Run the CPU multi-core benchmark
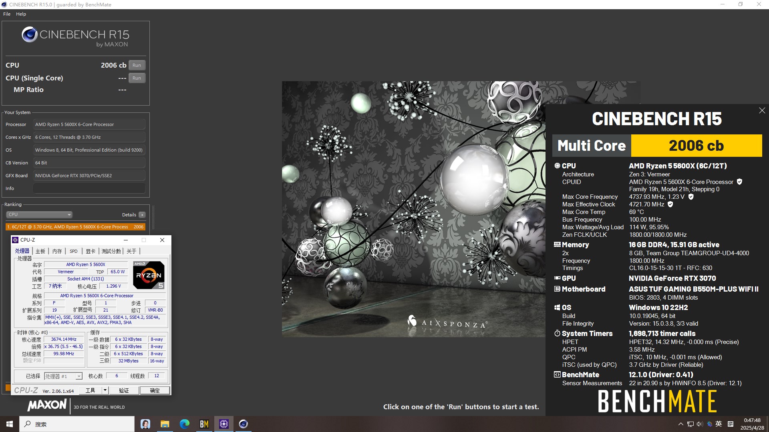 (137, 65)
